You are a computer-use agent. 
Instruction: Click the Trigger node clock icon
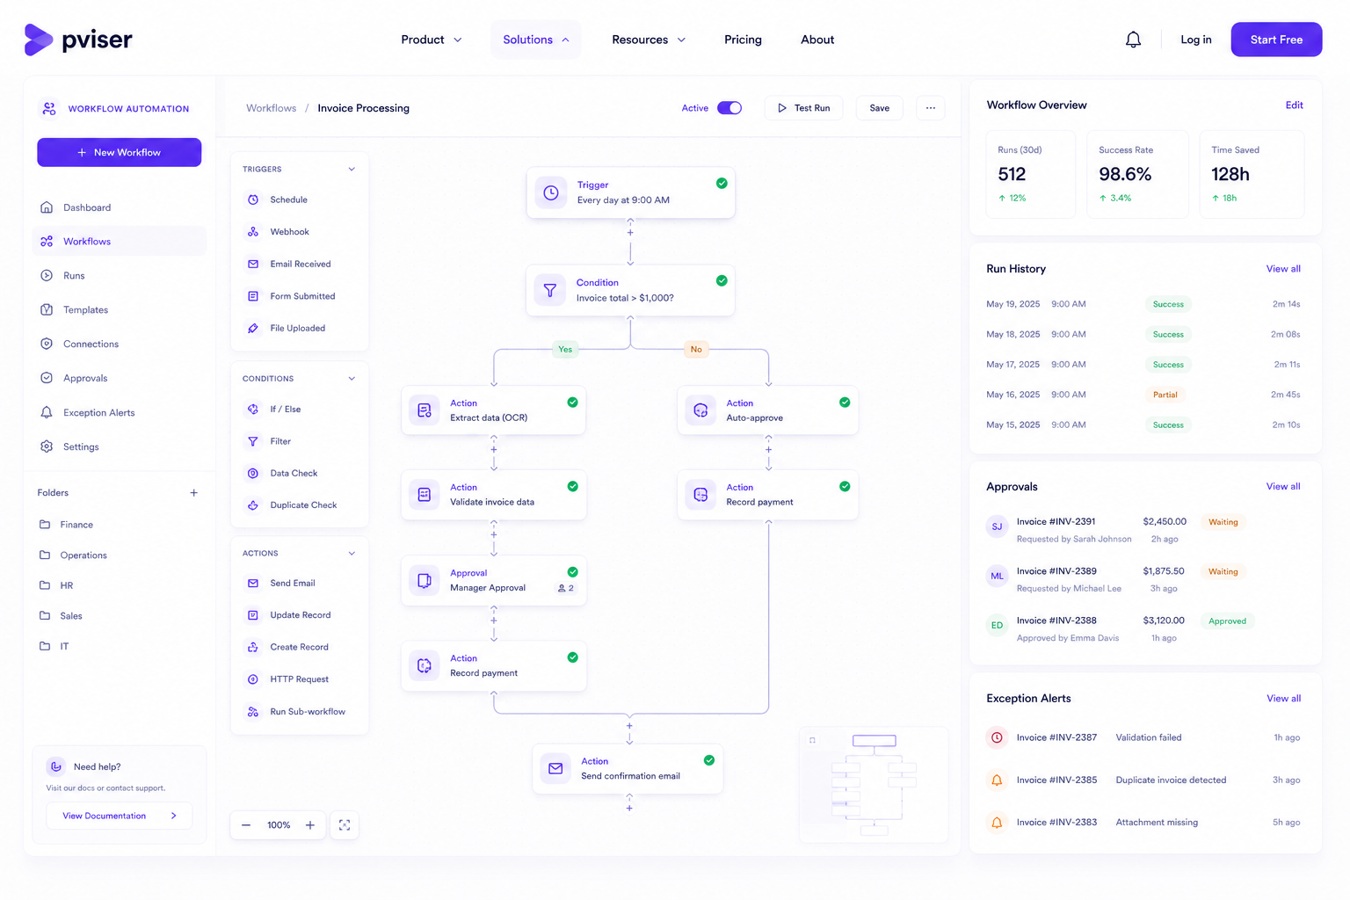click(x=551, y=193)
